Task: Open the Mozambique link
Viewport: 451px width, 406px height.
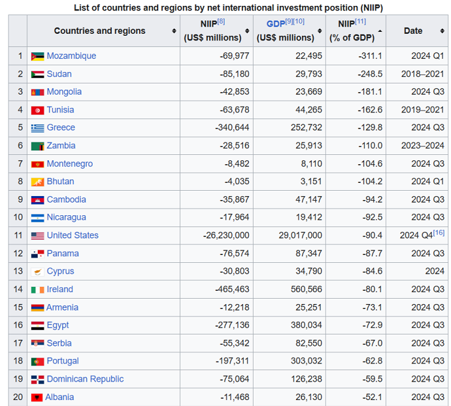Action: (72, 56)
